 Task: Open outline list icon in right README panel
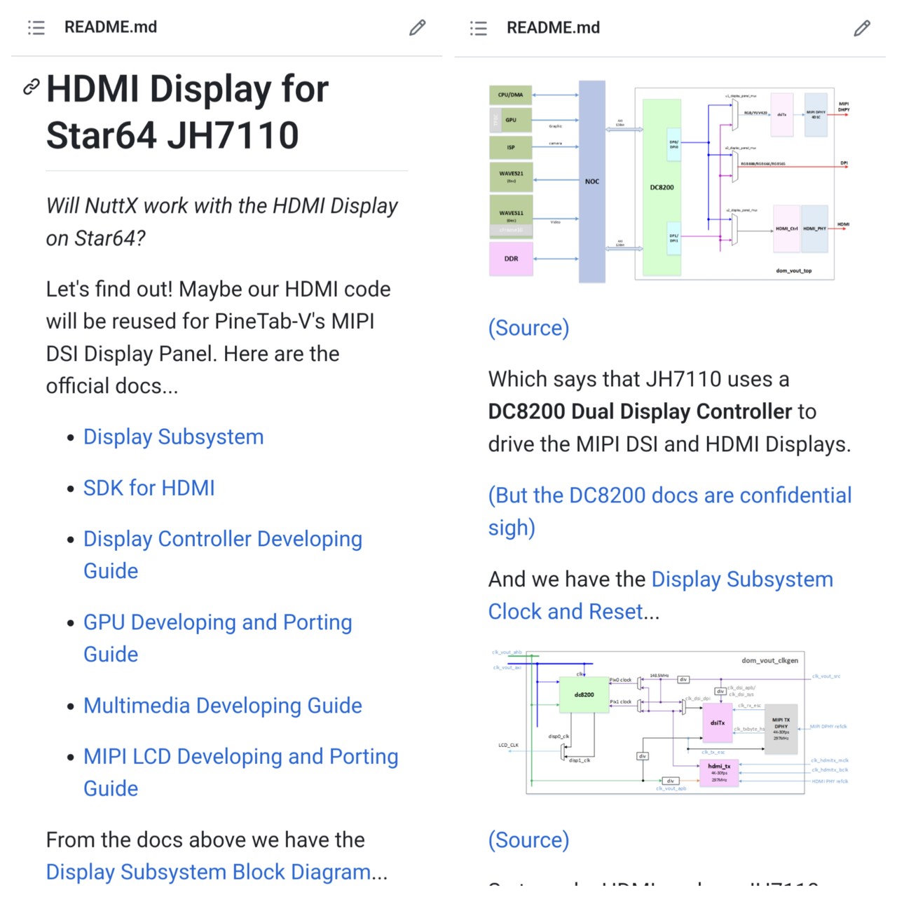point(479,28)
